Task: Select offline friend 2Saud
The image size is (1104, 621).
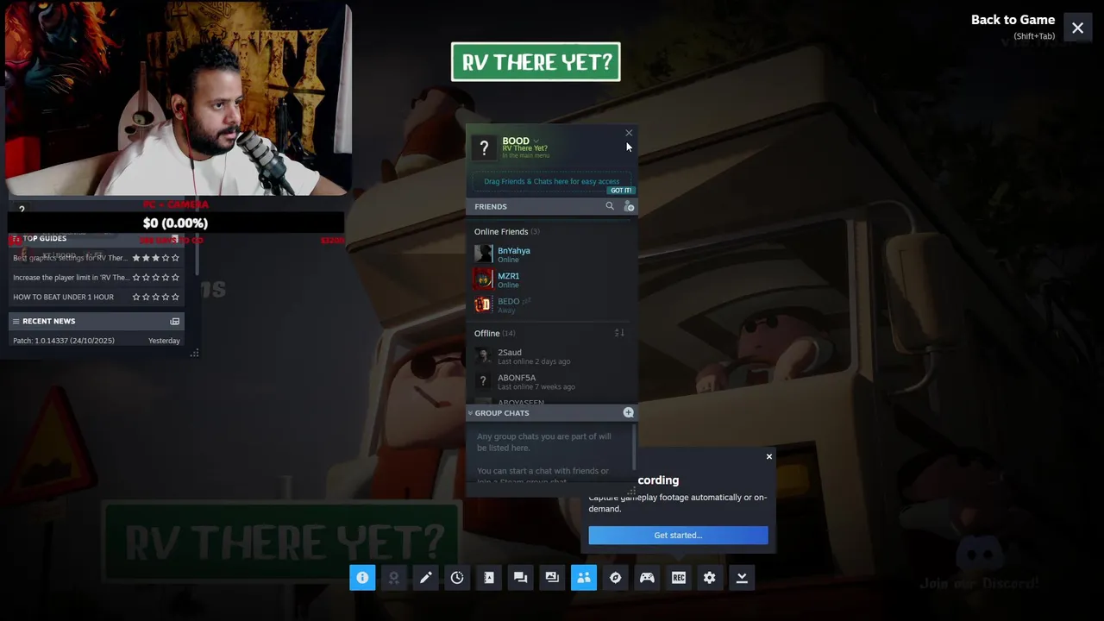Action: coord(552,356)
